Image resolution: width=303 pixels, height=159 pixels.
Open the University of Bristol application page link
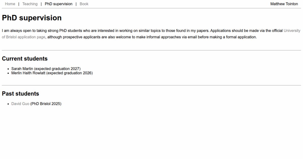(292, 31)
